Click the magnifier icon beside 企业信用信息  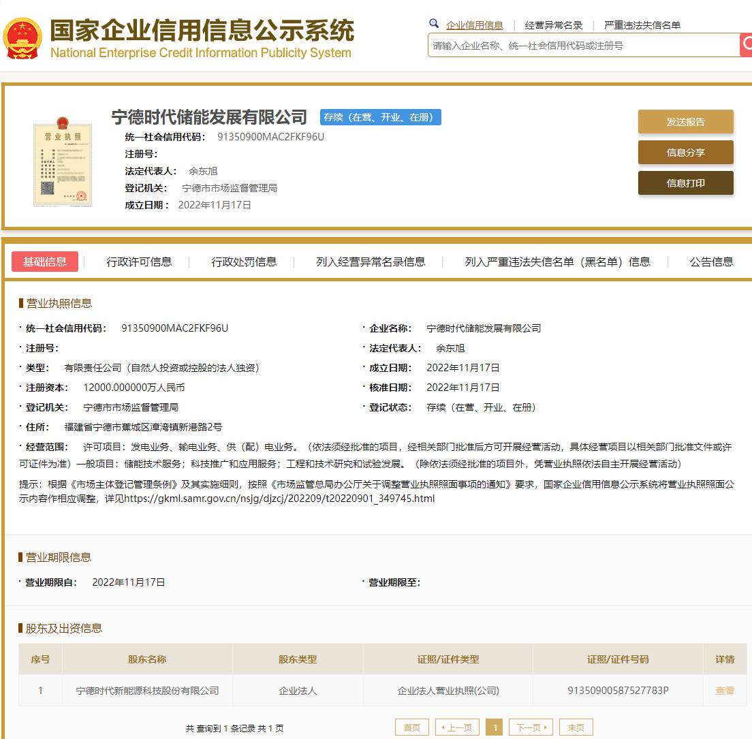433,24
